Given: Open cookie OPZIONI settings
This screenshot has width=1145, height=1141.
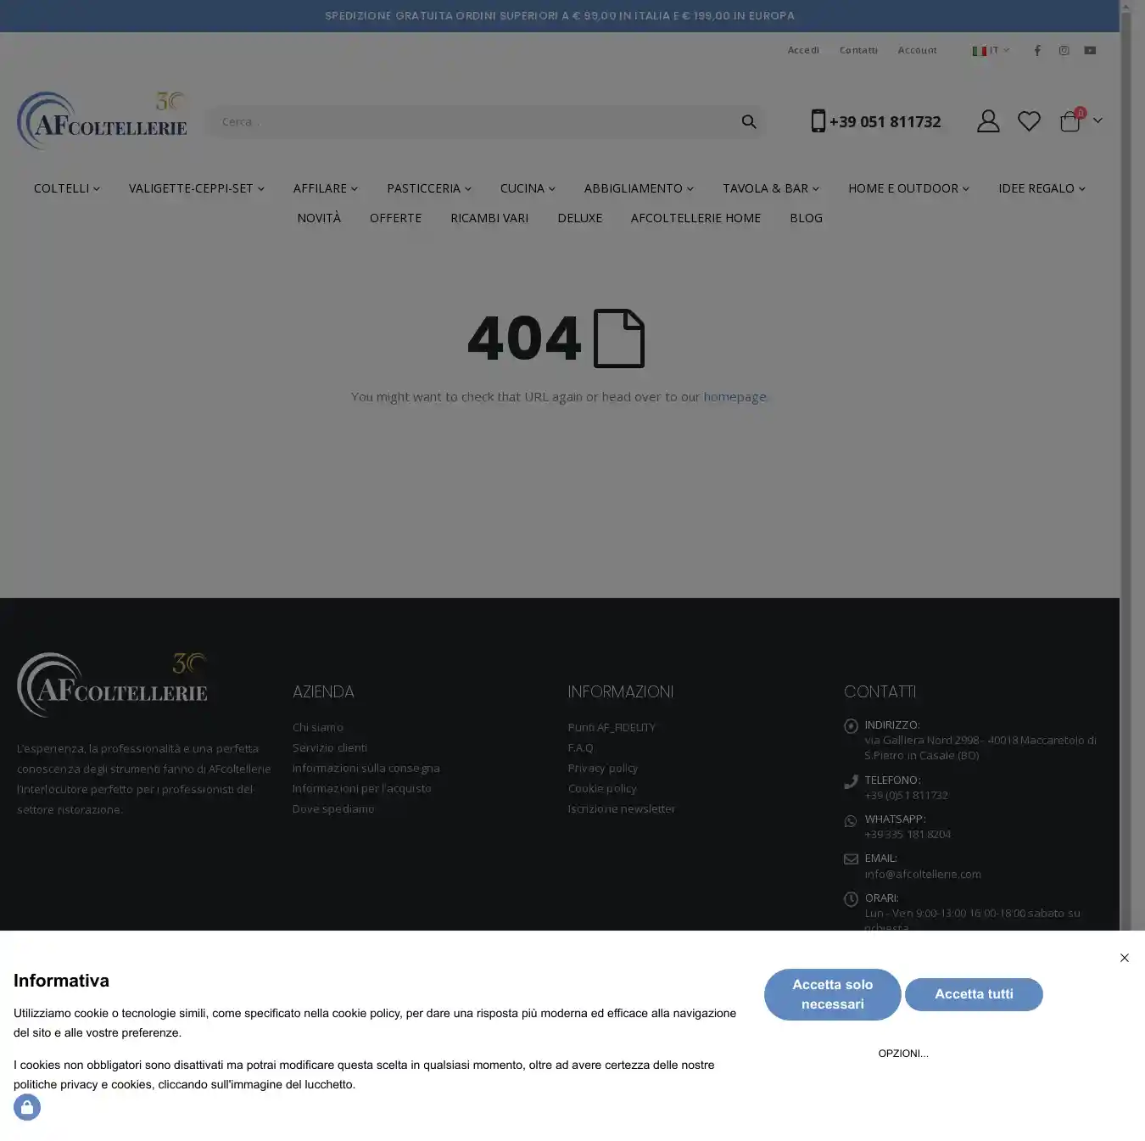Looking at the screenshot, I should click(x=902, y=1054).
